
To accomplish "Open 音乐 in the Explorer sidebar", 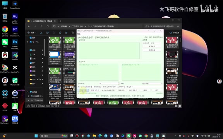I will [x=33, y=67].
